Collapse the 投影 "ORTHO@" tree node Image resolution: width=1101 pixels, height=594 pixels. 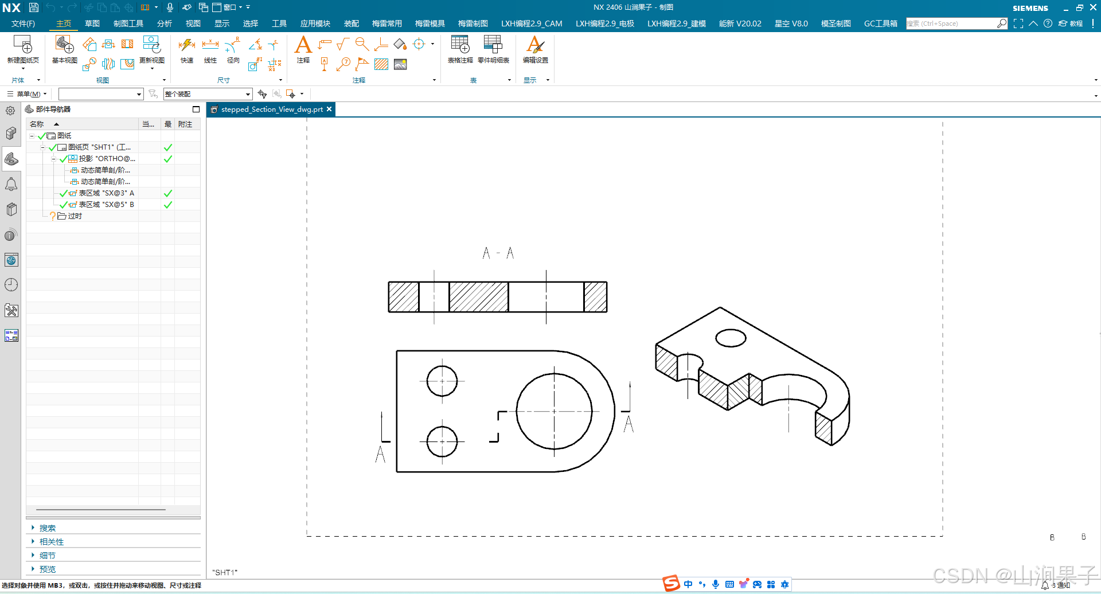[x=54, y=159]
